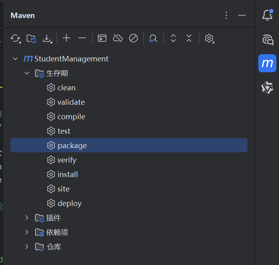Expand the 依赖项 dependencies folder
279x265 pixels.
[x=27, y=232]
